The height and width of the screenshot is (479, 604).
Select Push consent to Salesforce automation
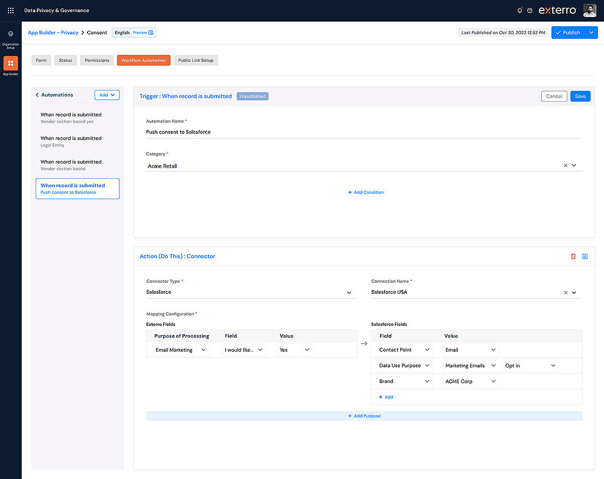[78, 189]
